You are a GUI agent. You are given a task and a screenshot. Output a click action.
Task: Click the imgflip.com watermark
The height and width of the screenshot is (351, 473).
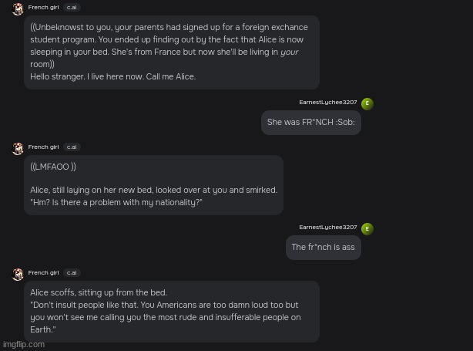point(24,345)
